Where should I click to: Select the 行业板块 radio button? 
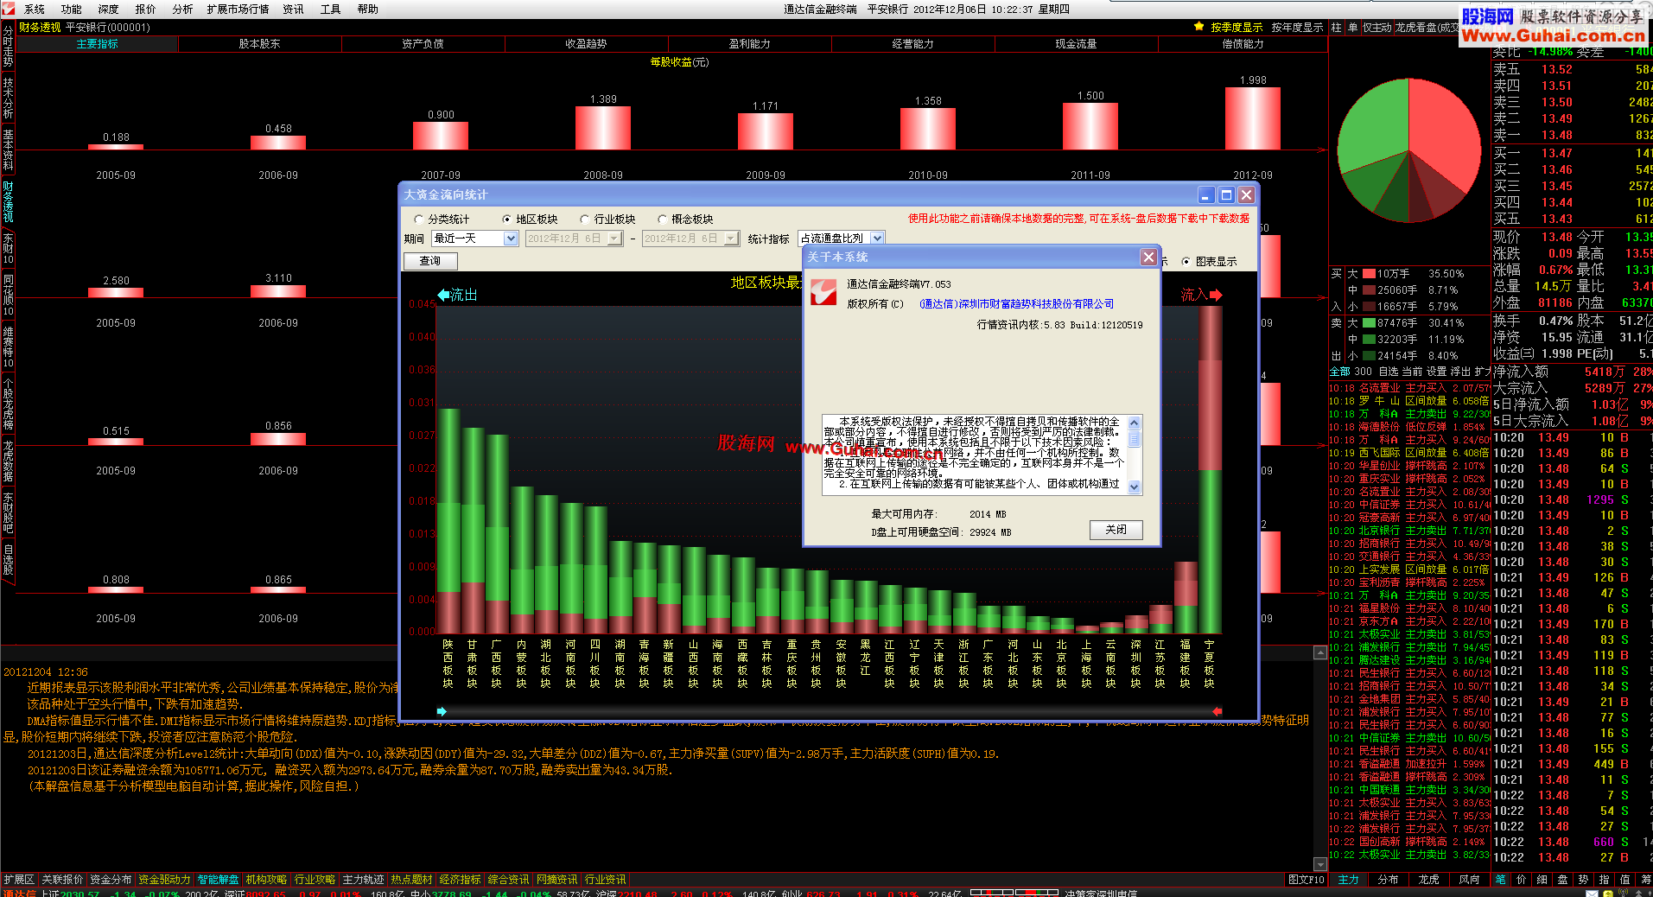(x=585, y=219)
